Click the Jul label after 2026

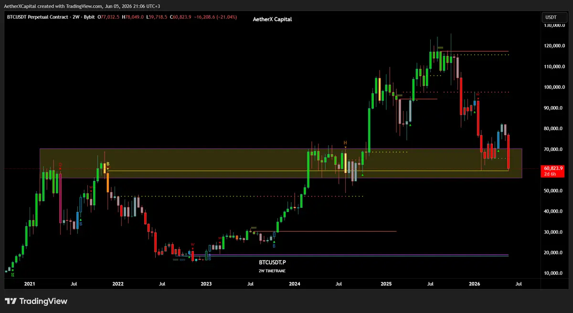[x=519, y=284]
